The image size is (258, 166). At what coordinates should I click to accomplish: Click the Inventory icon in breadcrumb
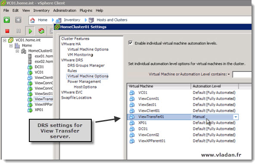(59, 20)
